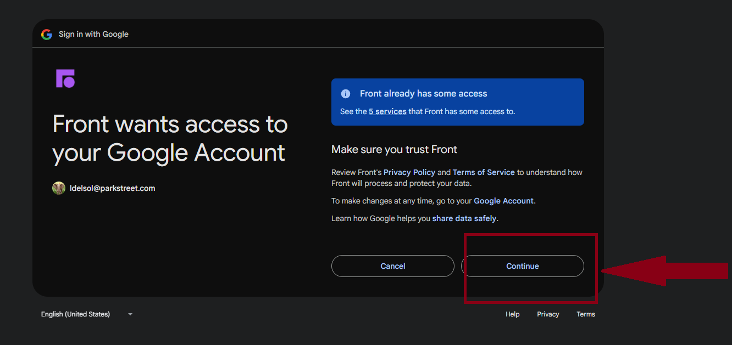Click the Sign in with Google header text
732x345 pixels.
[93, 34]
